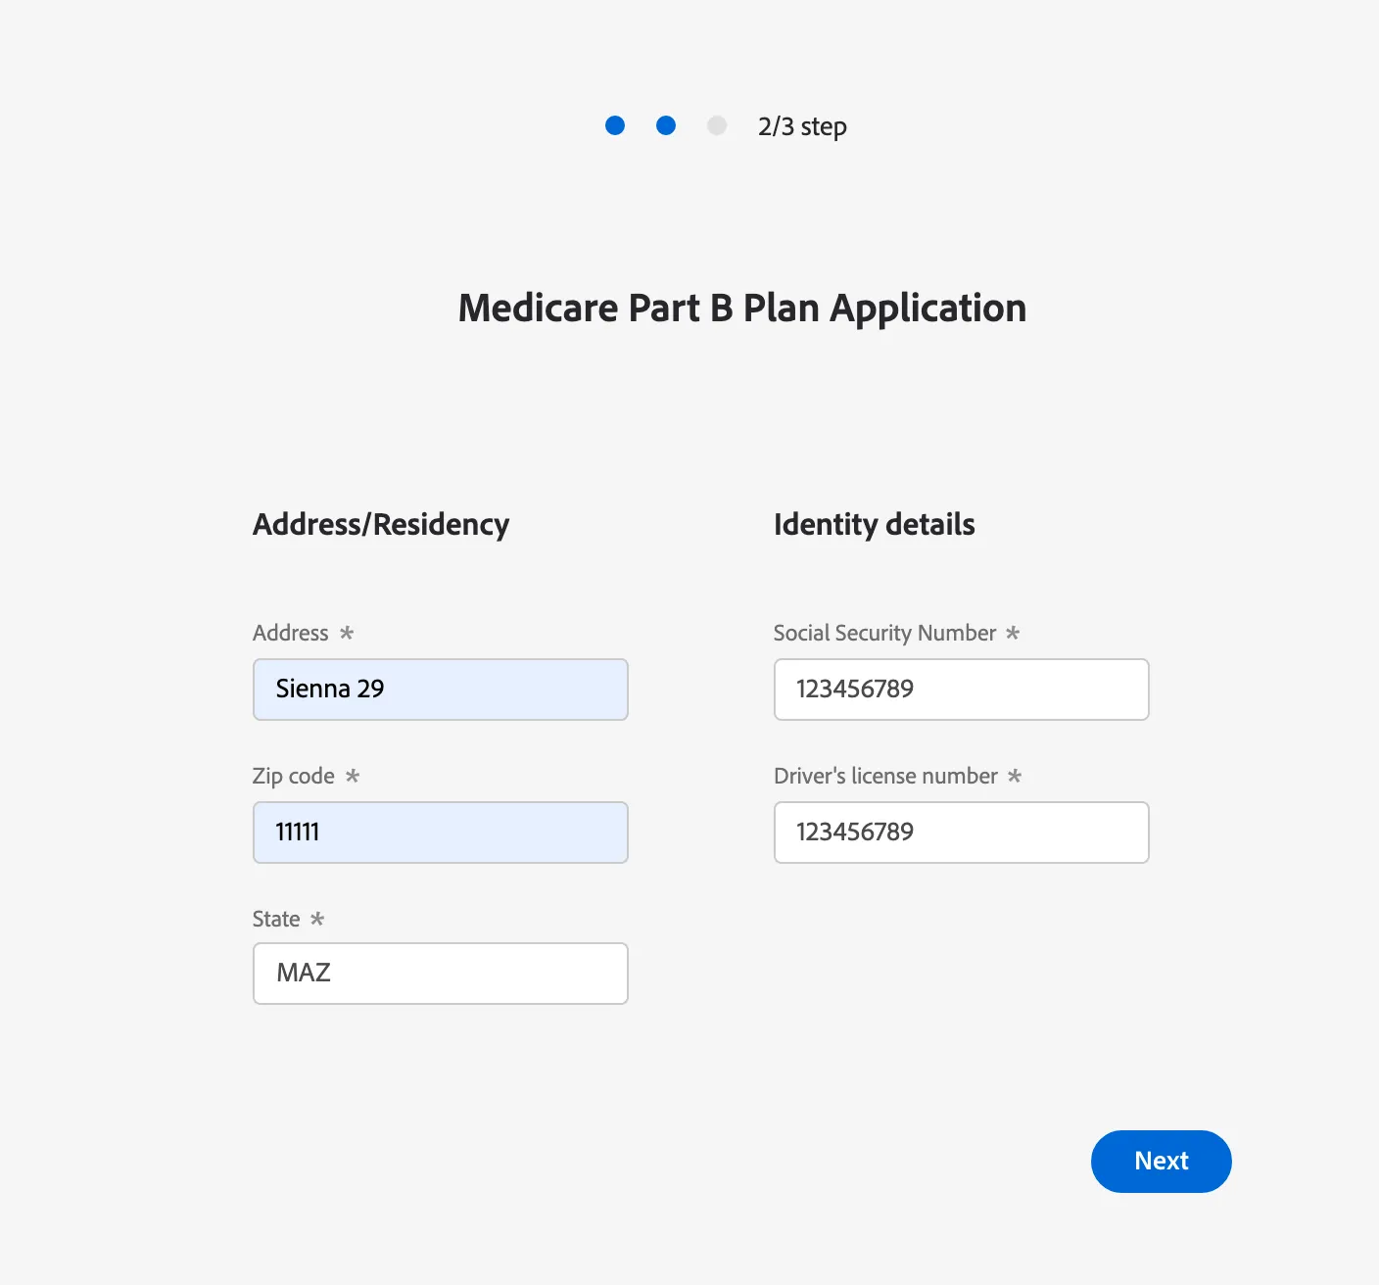
Task: Focus the State field showing MAZ
Action: 441,974
